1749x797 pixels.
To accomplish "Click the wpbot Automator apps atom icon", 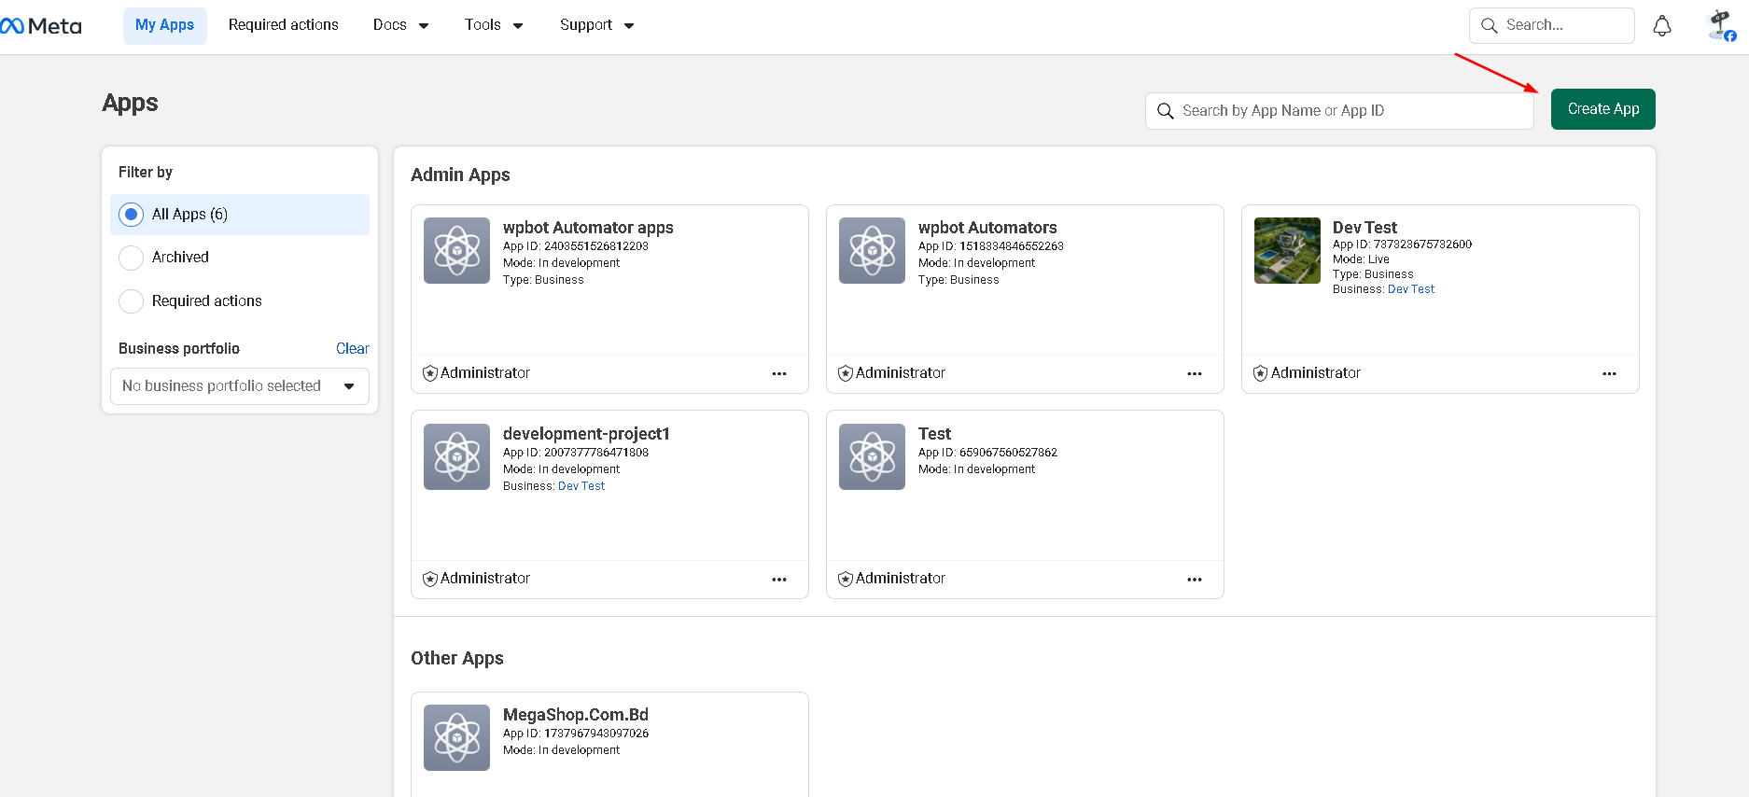I will (x=456, y=251).
